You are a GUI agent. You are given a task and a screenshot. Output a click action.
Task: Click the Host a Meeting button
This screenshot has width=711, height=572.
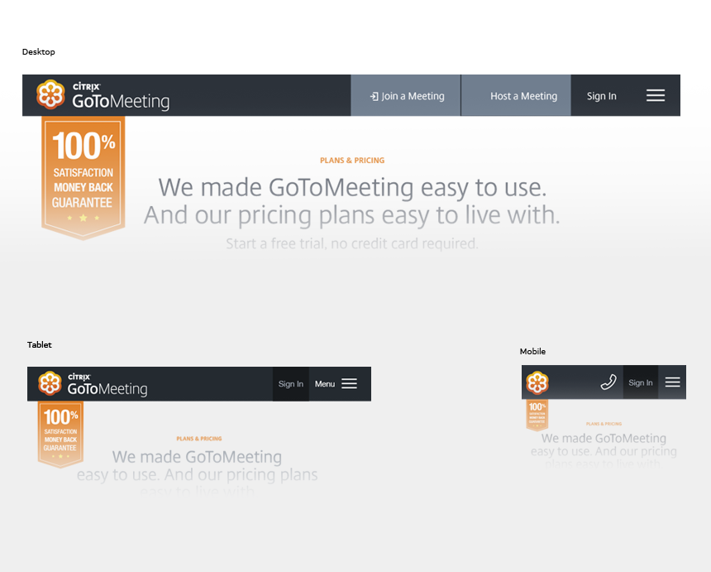(516, 96)
